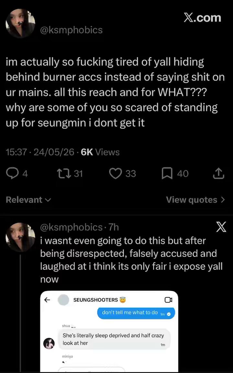The width and height of the screenshot is (233, 373).
Task: Open the reply comment icon
Action: tap(12, 174)
